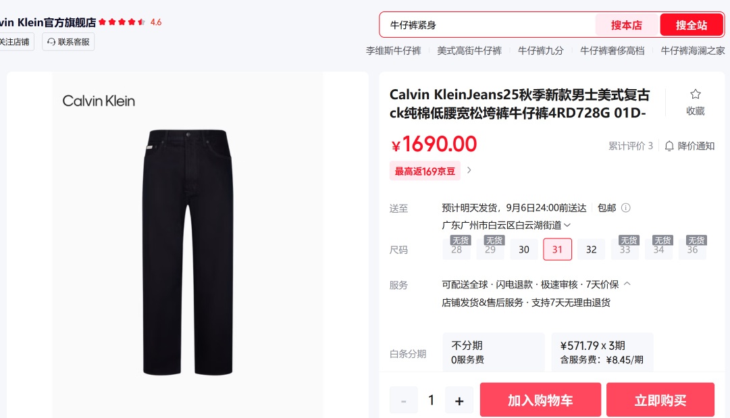Click 搜全站 search button
Image resolution: width=730 pixels, height=418 pixels.
(692, 25)
